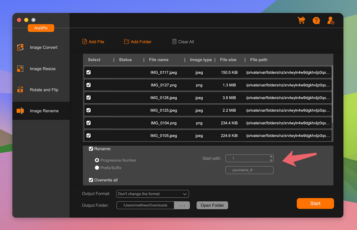Image resolution: width=357 pixels, height=230 pixels.
Task: Click the help question mark icon
Action: coord(316,21)
